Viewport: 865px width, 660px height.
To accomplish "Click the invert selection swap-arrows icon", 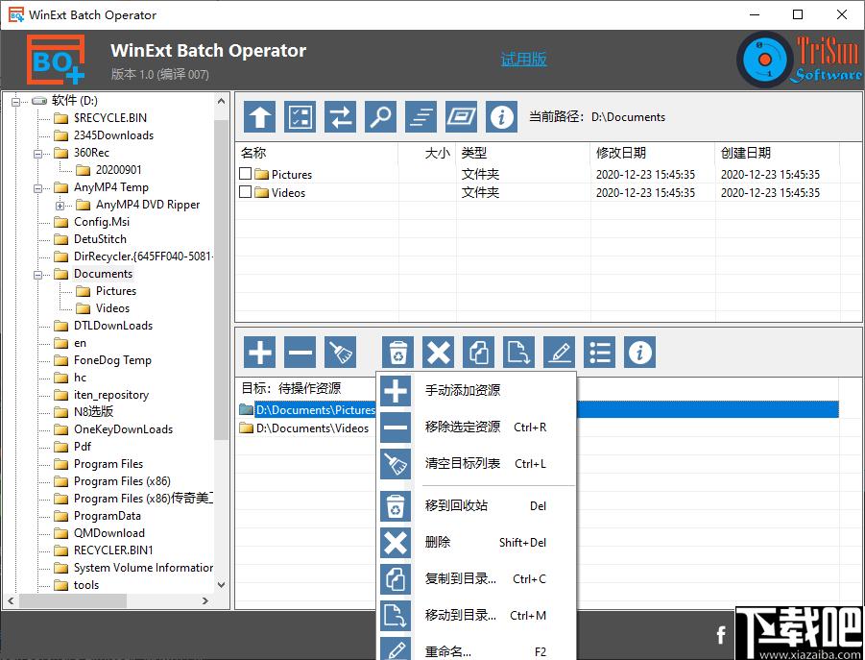I will pyautogui.click(x=341, y=116).
